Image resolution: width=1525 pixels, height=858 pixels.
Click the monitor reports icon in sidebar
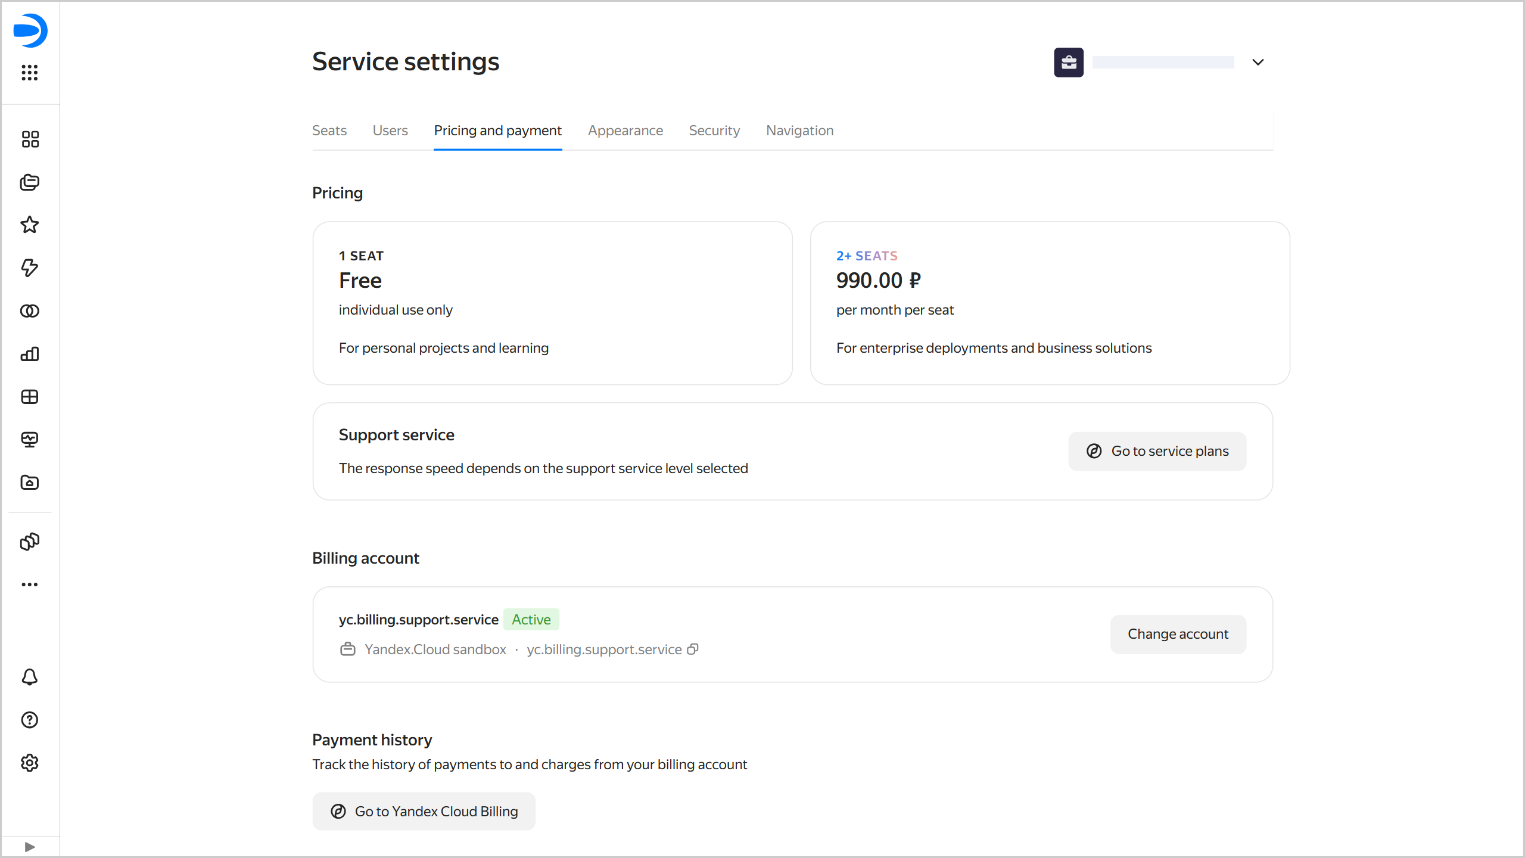30,440
